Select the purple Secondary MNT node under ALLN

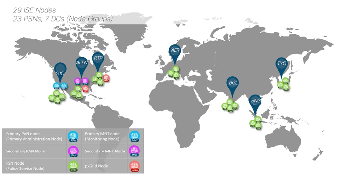(x=85, y=81)
